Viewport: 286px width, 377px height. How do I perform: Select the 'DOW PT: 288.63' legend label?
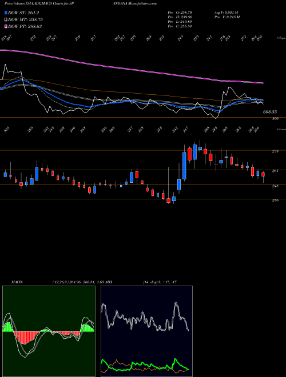pyautogui.click(x=25, y=26)
